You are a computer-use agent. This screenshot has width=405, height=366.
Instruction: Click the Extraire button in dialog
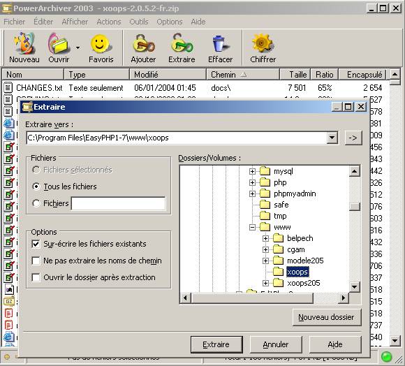pos(216,344)
